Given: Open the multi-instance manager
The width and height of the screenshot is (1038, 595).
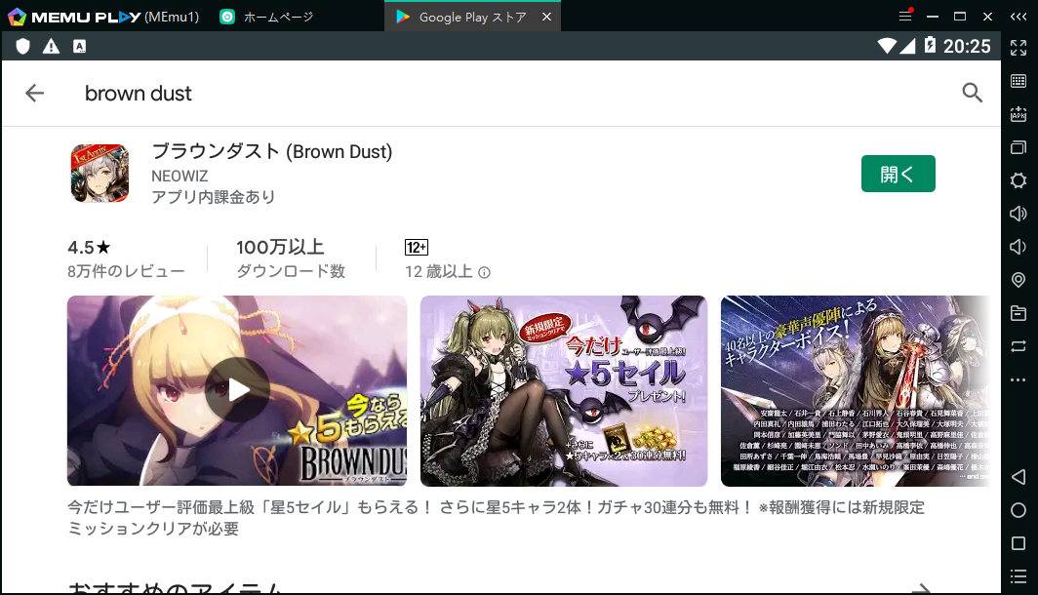Looking at the screenshot, I should tap(1018, 147).
